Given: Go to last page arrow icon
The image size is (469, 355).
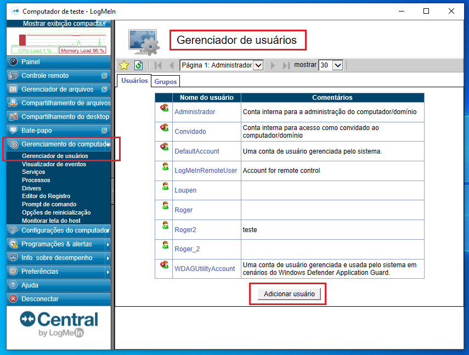Looking at the screenshot, I should [286, 65].
